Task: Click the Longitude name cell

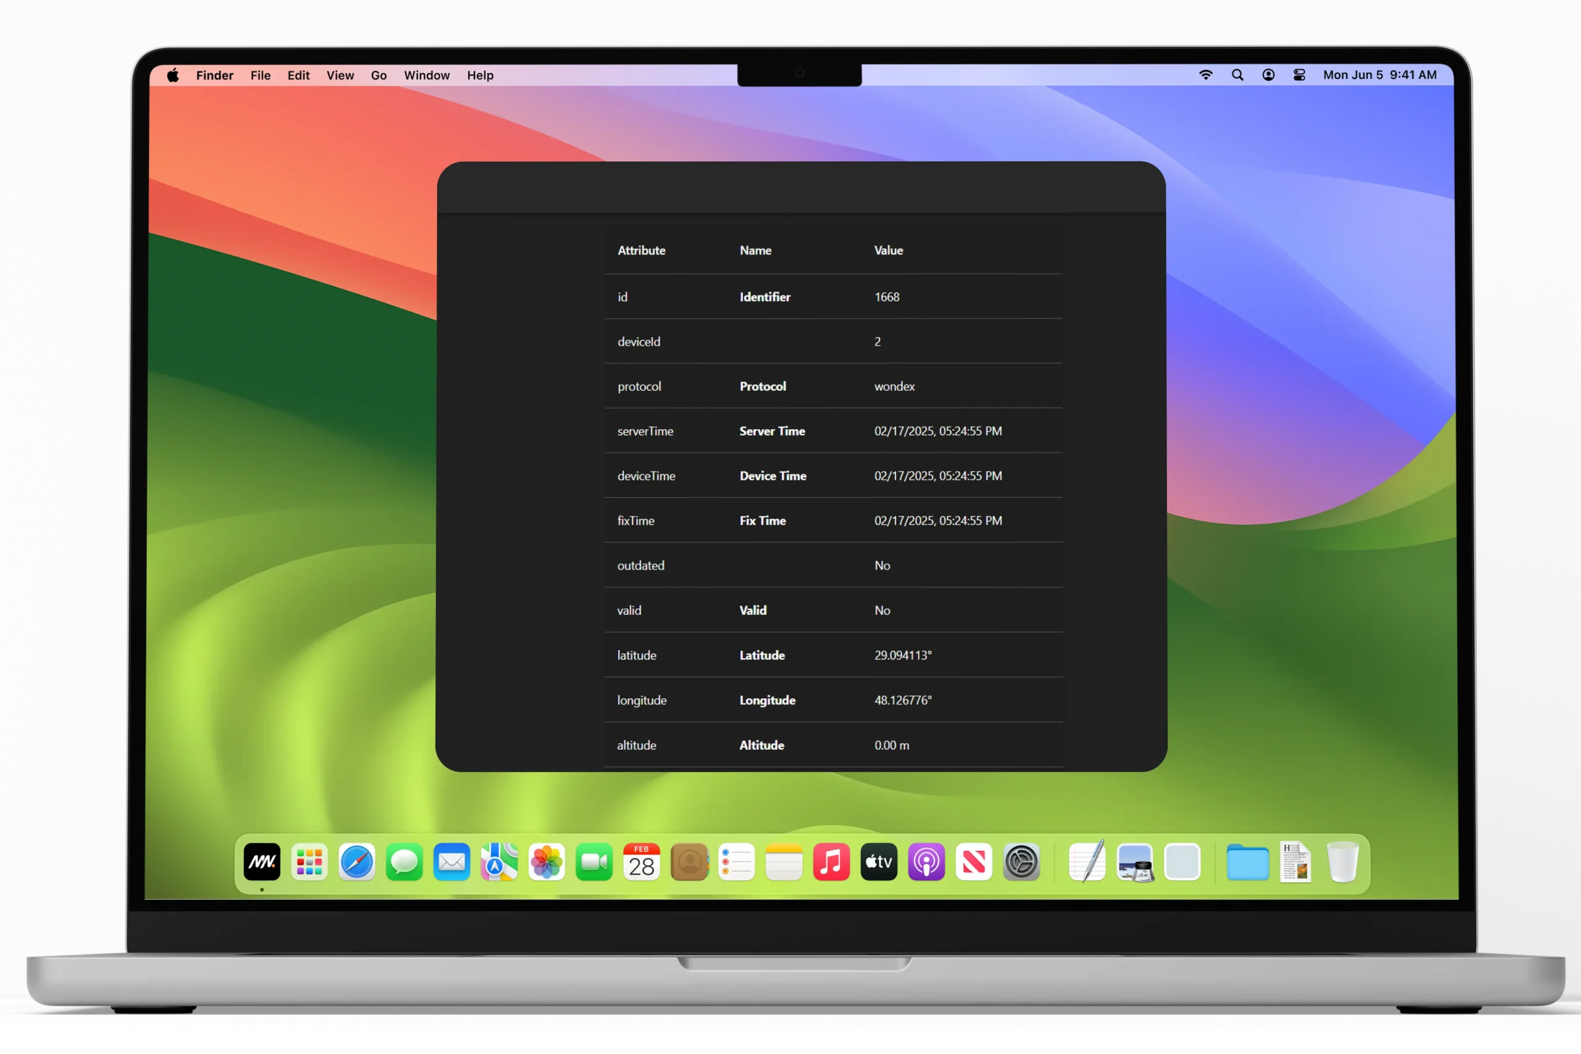Action: (x=768, y=700)
